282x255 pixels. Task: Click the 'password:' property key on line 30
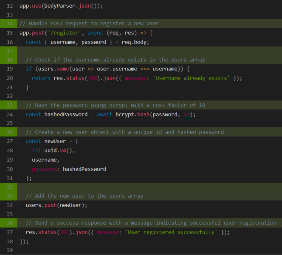point(46,169)
